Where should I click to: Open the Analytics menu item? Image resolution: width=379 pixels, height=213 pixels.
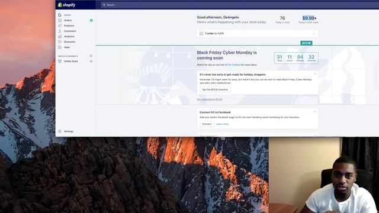(x=69, y=36)
